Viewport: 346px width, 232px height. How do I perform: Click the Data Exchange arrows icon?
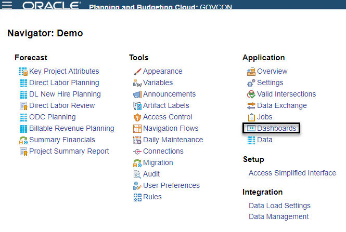[251, 106]
